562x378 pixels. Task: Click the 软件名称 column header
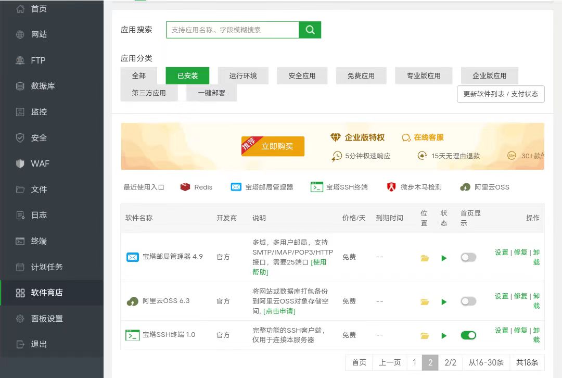[139, 218]
